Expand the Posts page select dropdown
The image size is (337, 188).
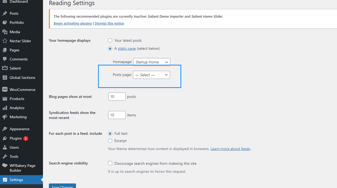click(151, 75)
